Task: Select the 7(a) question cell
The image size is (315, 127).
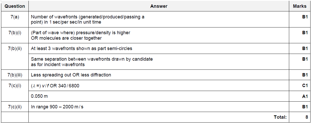Action: click(x=15, y=17)
